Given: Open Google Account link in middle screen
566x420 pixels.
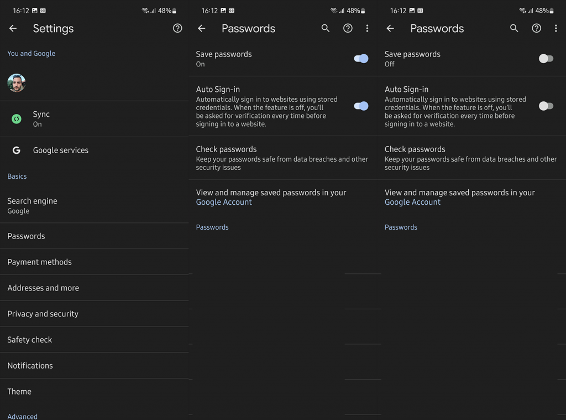Looking at the screenshot, I should tap(224, 202).
